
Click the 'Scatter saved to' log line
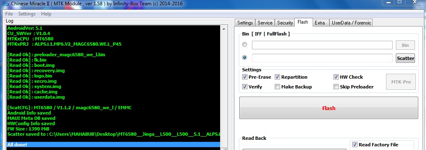click(x=114, y=134)
